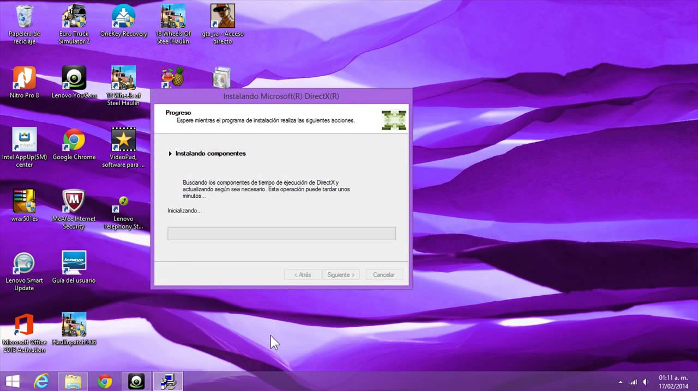Click the Cancelar button
698x391 pixels.
coord(384,274)
